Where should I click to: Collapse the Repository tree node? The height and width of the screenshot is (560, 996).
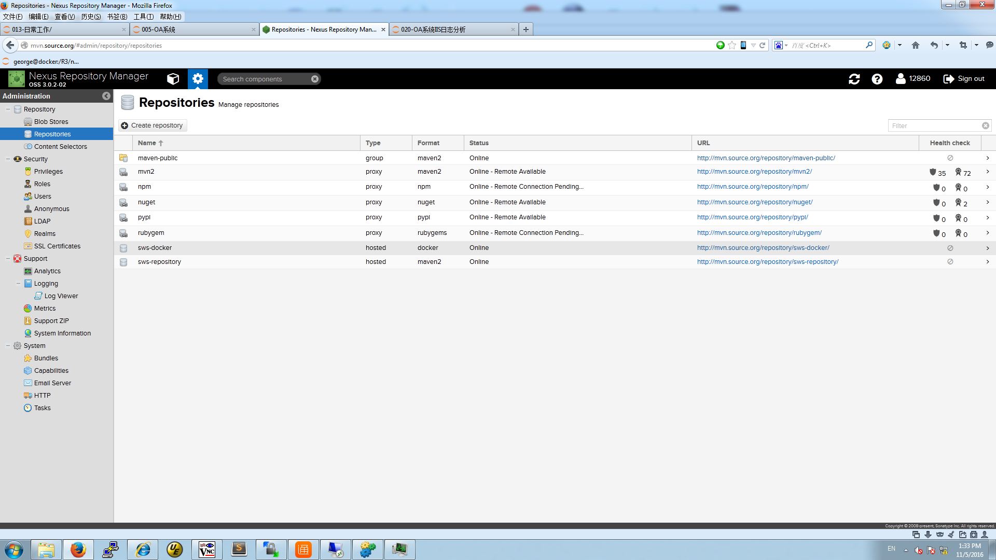pos(8,109)
